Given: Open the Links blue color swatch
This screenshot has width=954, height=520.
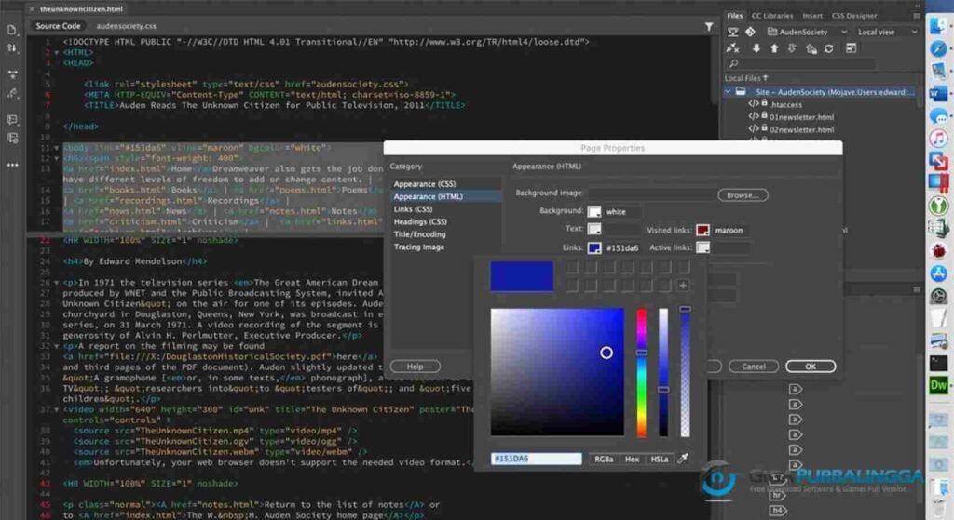Looking at the screenshot, I should point(593,247).
